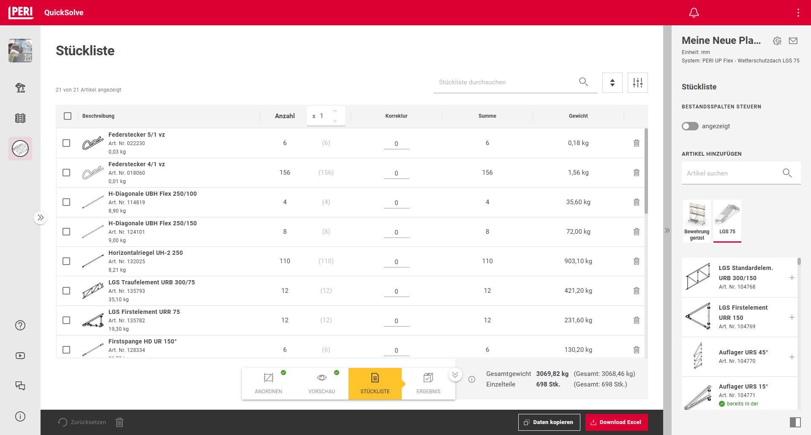811x435 pixels.
Task: Delete the Federstecker 5/1 vz row
Action: (x=636, y=143)
